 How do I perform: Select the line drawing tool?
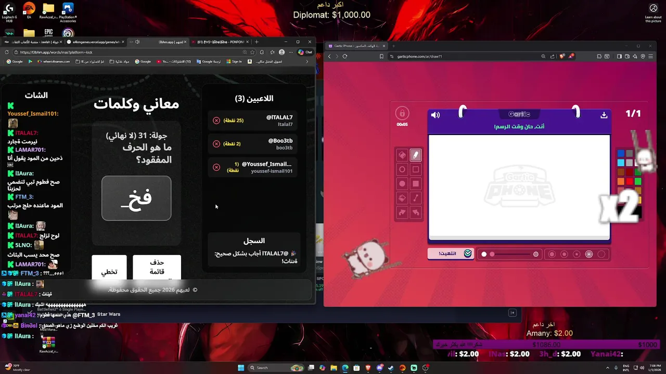point(416,198)
